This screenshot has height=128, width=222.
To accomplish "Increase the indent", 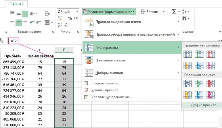I will (39, 23).
